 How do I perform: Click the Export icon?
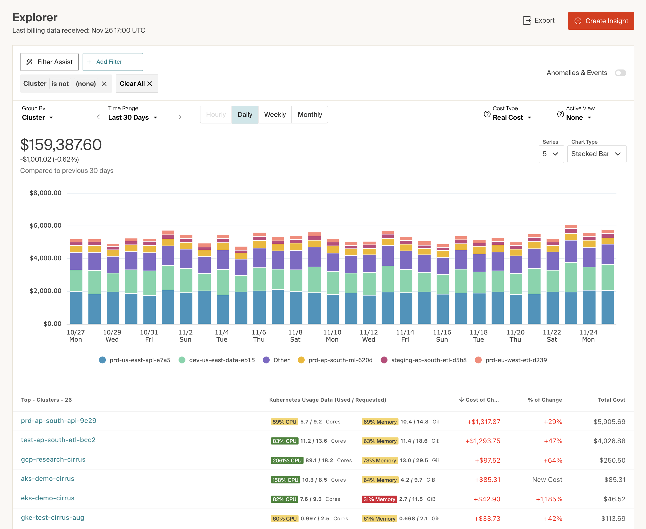tap(527, 21)
